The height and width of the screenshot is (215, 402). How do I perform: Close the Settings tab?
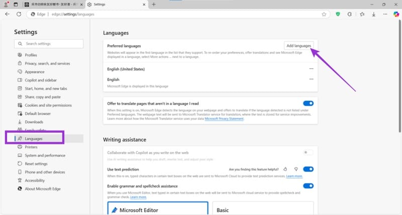click(144, 5)
